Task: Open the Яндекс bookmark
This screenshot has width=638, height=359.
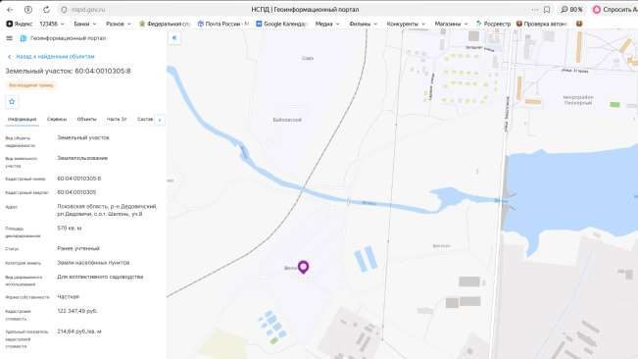Action: [20, 24]
